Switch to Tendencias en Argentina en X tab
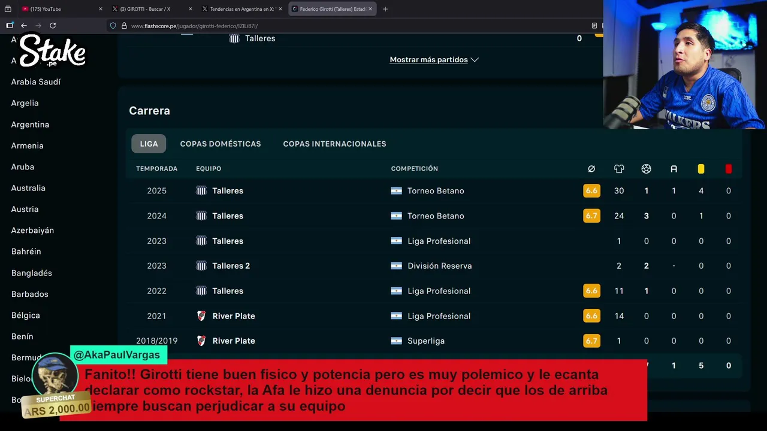The image size is (767, 431). (241, 9)
